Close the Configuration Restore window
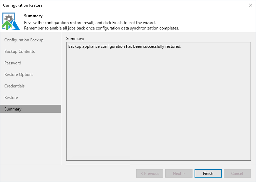 (250, 5)
